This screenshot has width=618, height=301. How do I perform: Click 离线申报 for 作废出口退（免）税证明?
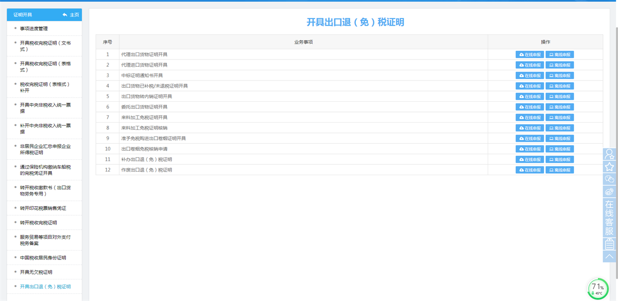coord(559,170)
